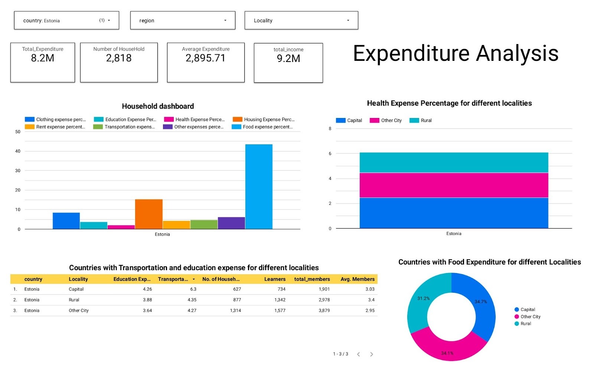This screenshot has width=594, height=371.
Task: Click Rural legend dot in donut chart
Action: coord(517,324)
